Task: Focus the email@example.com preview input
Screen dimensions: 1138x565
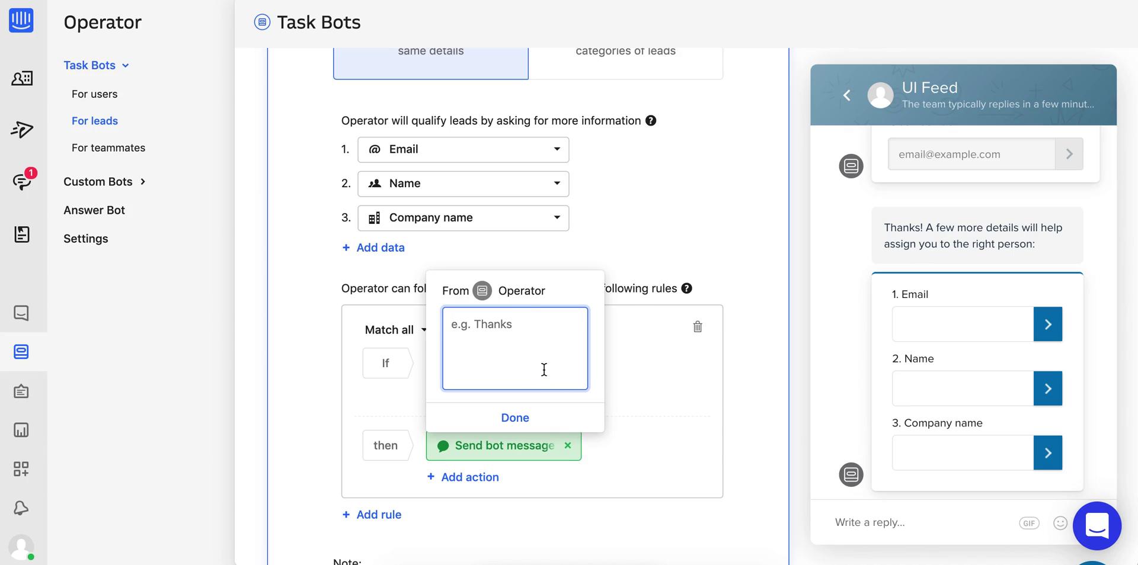Action: (971, 154)
